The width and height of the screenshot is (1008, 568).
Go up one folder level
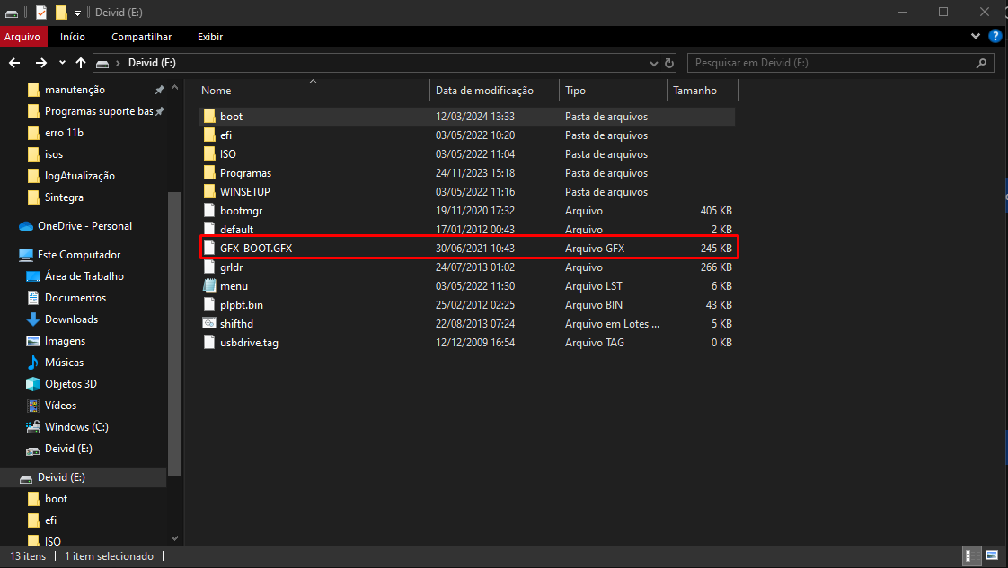coord(80,63)
